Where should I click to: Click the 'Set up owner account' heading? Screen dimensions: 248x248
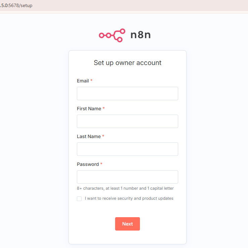tap(128, 63)
